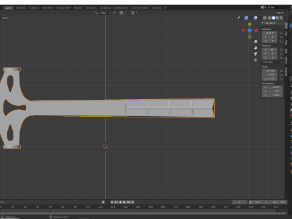Image resolution: width=292 pixels, height=219 pixels.
Task: Jump to the last frame in the timeline
Action: point(133,202)
